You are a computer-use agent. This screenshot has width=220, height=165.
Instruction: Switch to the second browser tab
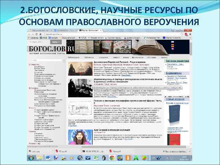tap(65, 30)
